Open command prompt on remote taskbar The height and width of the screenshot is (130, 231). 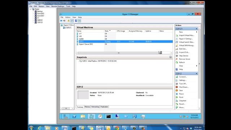click(x=108, y=116)
